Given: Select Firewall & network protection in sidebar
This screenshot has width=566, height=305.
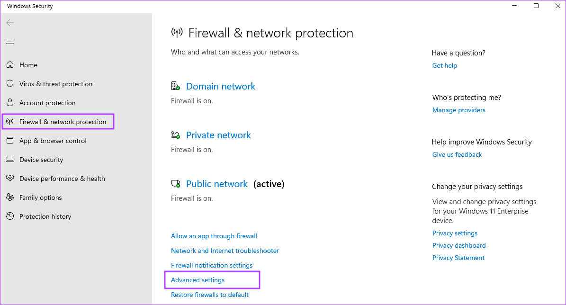Looking at the screenshot, I should click(x=63, y=122).
